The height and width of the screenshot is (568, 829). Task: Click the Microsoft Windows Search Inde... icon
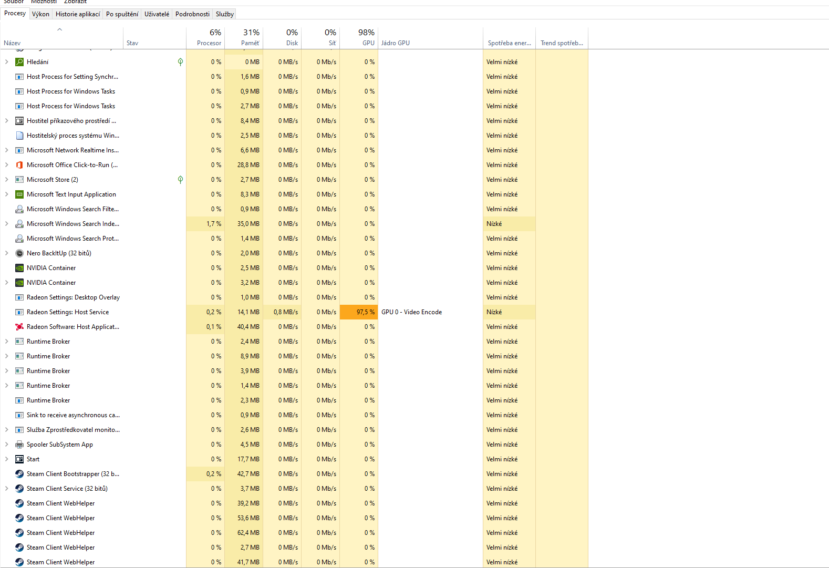19,224
